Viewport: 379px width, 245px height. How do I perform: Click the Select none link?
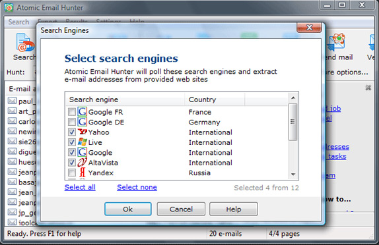coord(137,187)
